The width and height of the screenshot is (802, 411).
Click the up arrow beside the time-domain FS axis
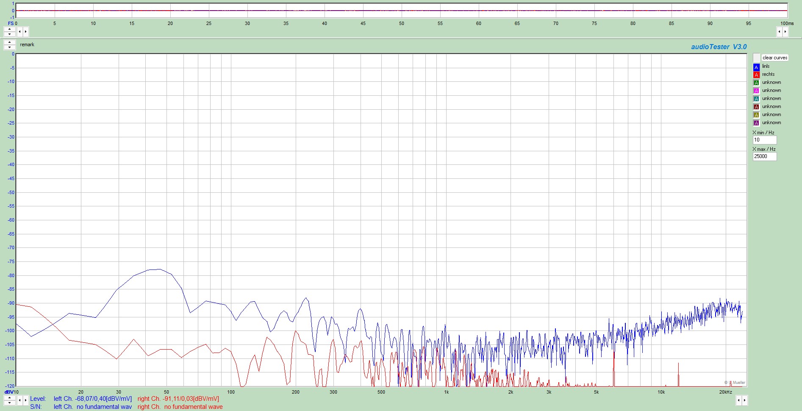9,29
